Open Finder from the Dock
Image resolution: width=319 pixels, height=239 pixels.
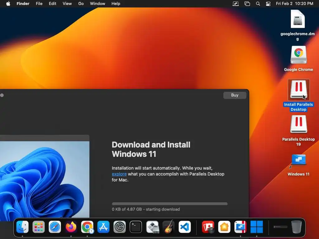pos(22,227)
